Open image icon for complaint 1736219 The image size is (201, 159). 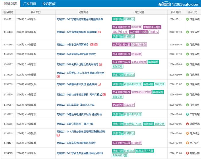pyautogui.click(x=58, y=135)
